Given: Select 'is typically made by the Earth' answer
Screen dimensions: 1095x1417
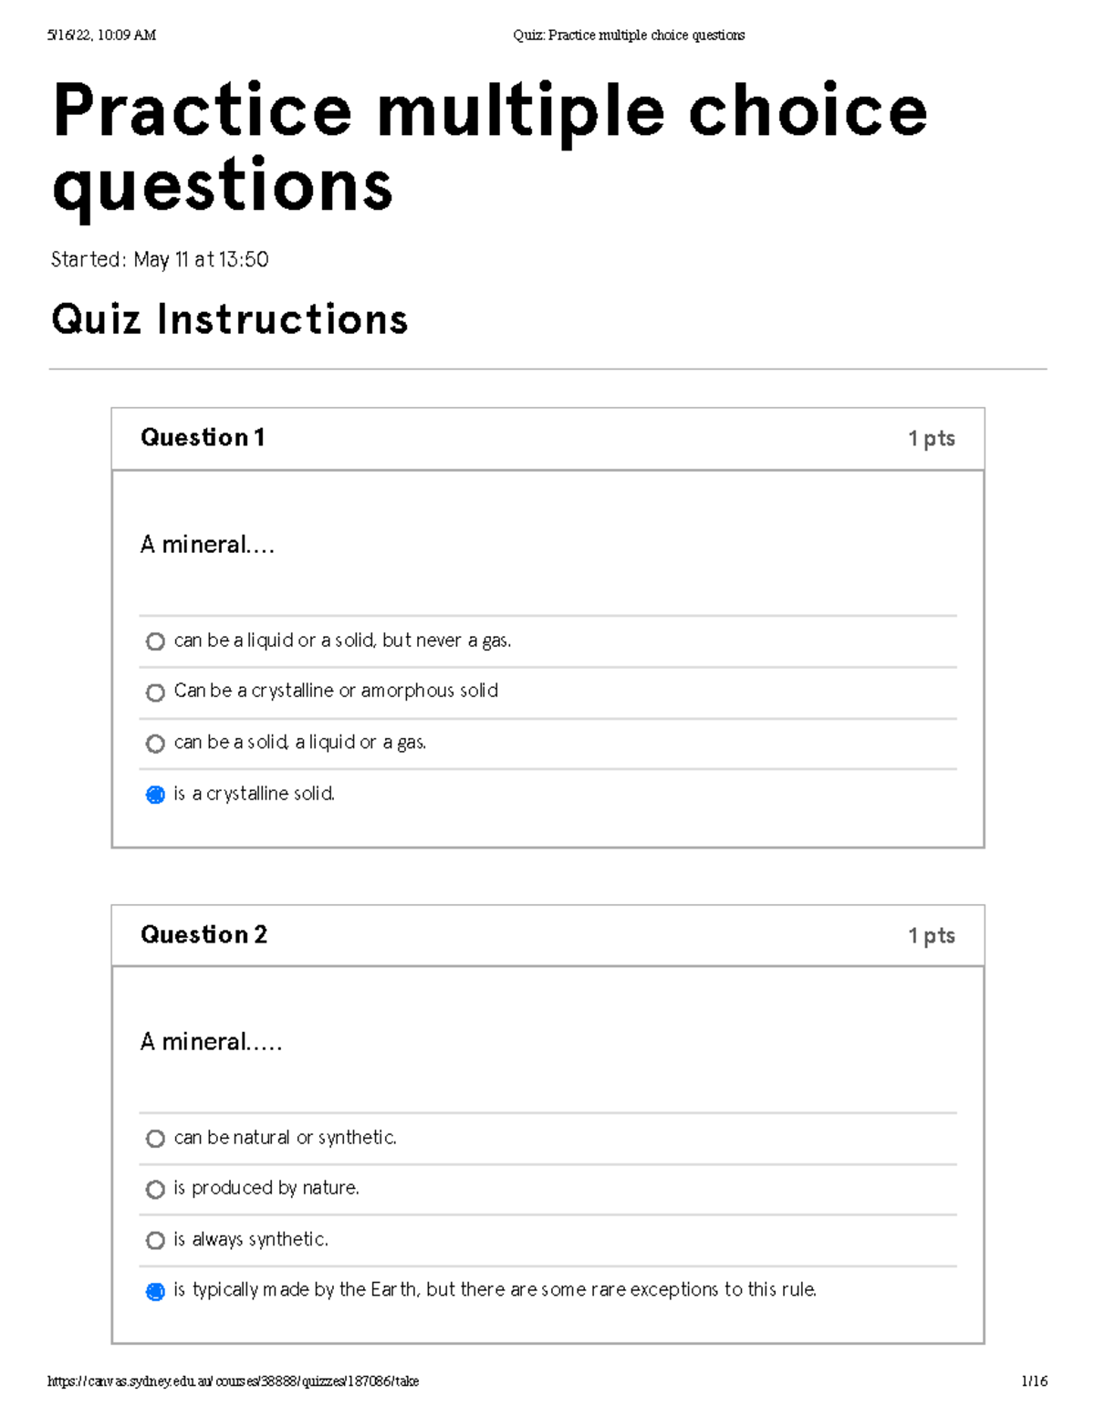Looking at the screenshot, I should (x=154, y=1292).
